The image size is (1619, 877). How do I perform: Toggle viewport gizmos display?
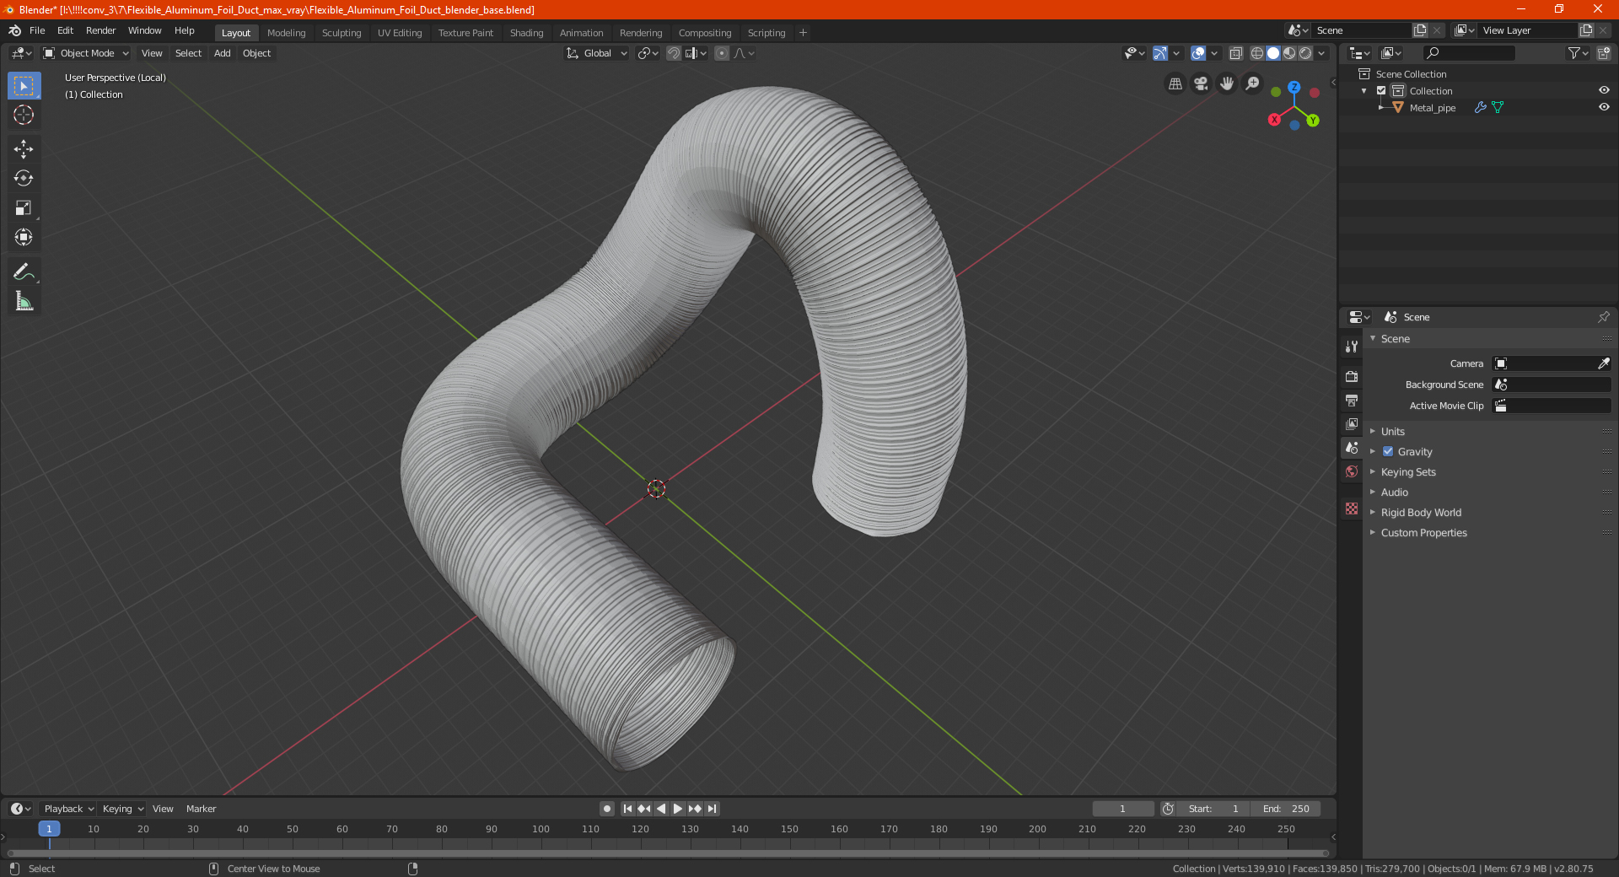(x=1160, y=53)
